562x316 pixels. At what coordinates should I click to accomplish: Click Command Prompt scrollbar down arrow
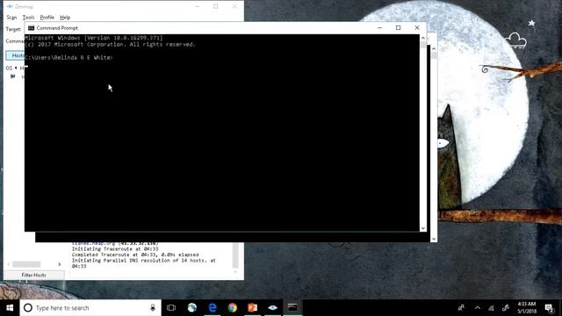423,228
